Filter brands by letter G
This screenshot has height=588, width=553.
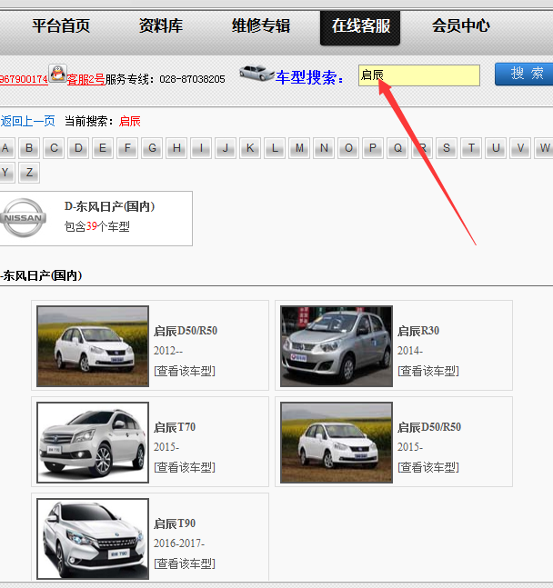(152, 148)
